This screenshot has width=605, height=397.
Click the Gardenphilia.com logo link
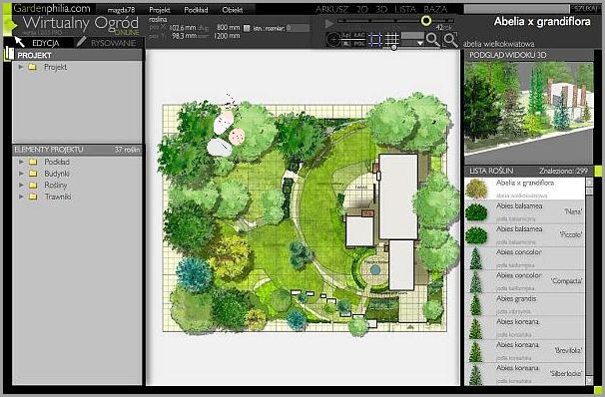[52, 8]
